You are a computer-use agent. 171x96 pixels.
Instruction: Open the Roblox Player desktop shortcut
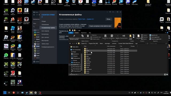(x=6, y=38)
